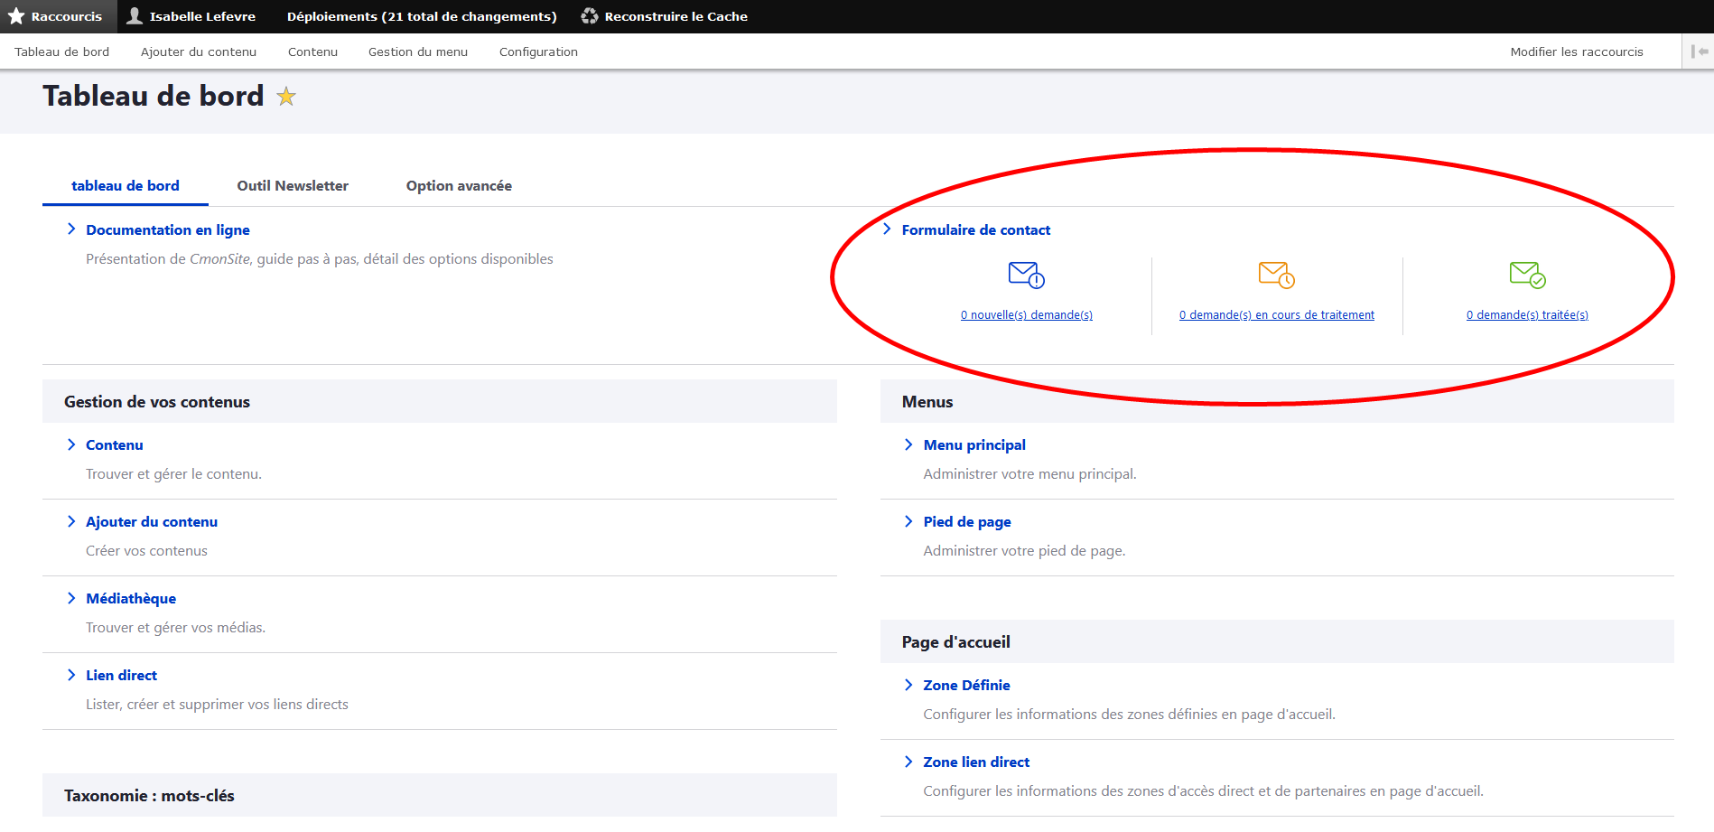Collapse the toolbar with the orientation toggle icon
1714x832 pixels.
(x=1699, y=51)
